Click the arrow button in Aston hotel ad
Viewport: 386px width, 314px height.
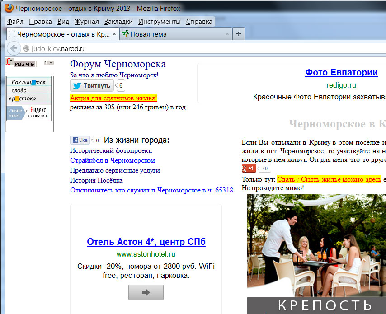tap(146, 292)
